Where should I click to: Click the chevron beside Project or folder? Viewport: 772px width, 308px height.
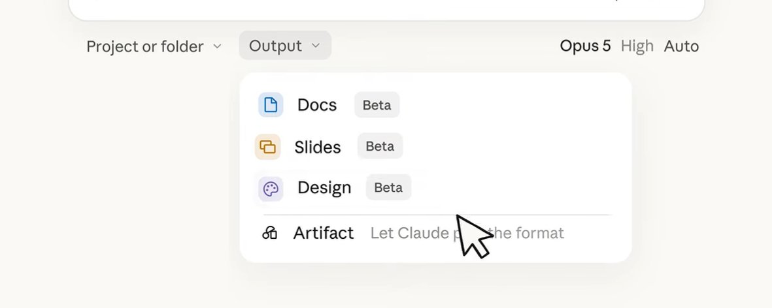(x=216, y=46)
